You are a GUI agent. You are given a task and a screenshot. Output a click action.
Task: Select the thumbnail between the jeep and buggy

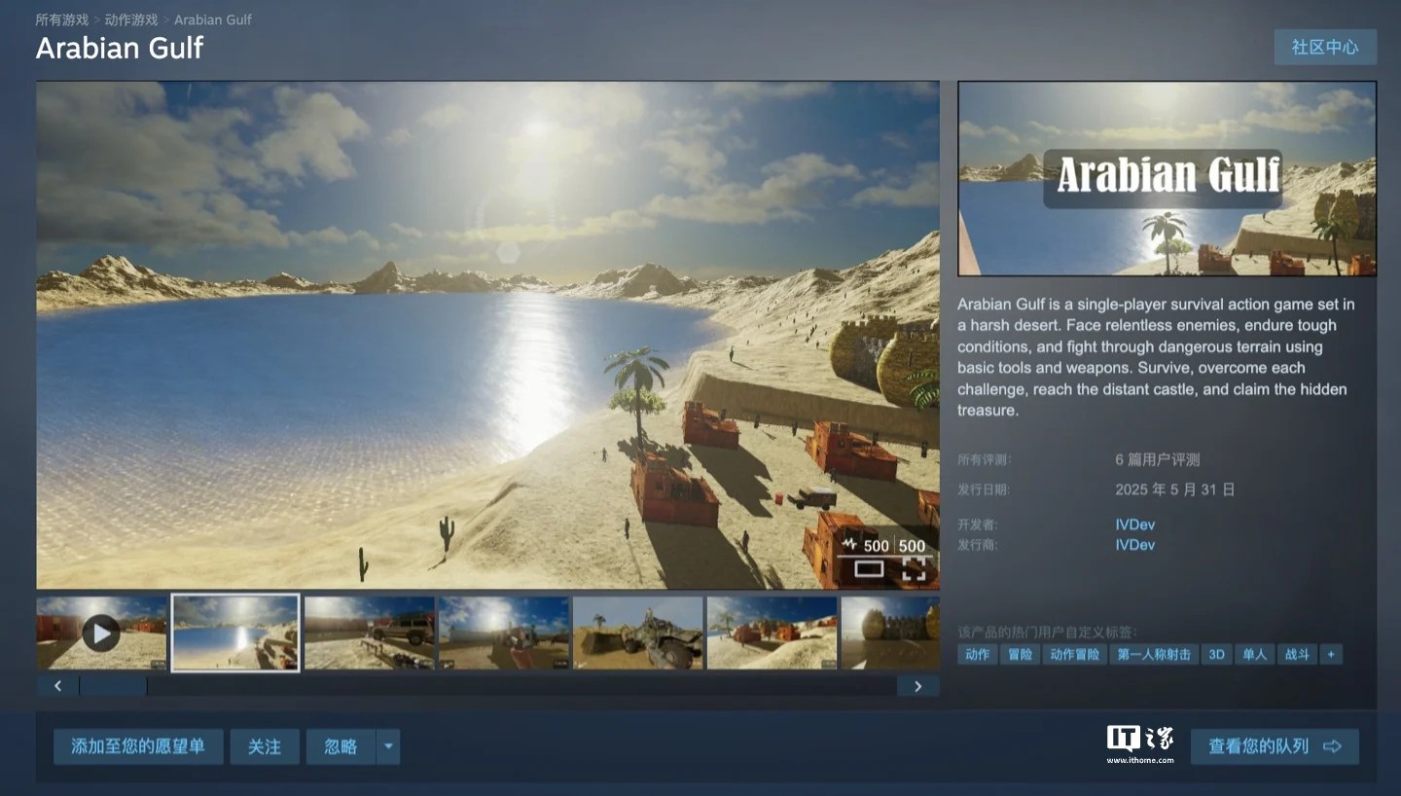504,633
